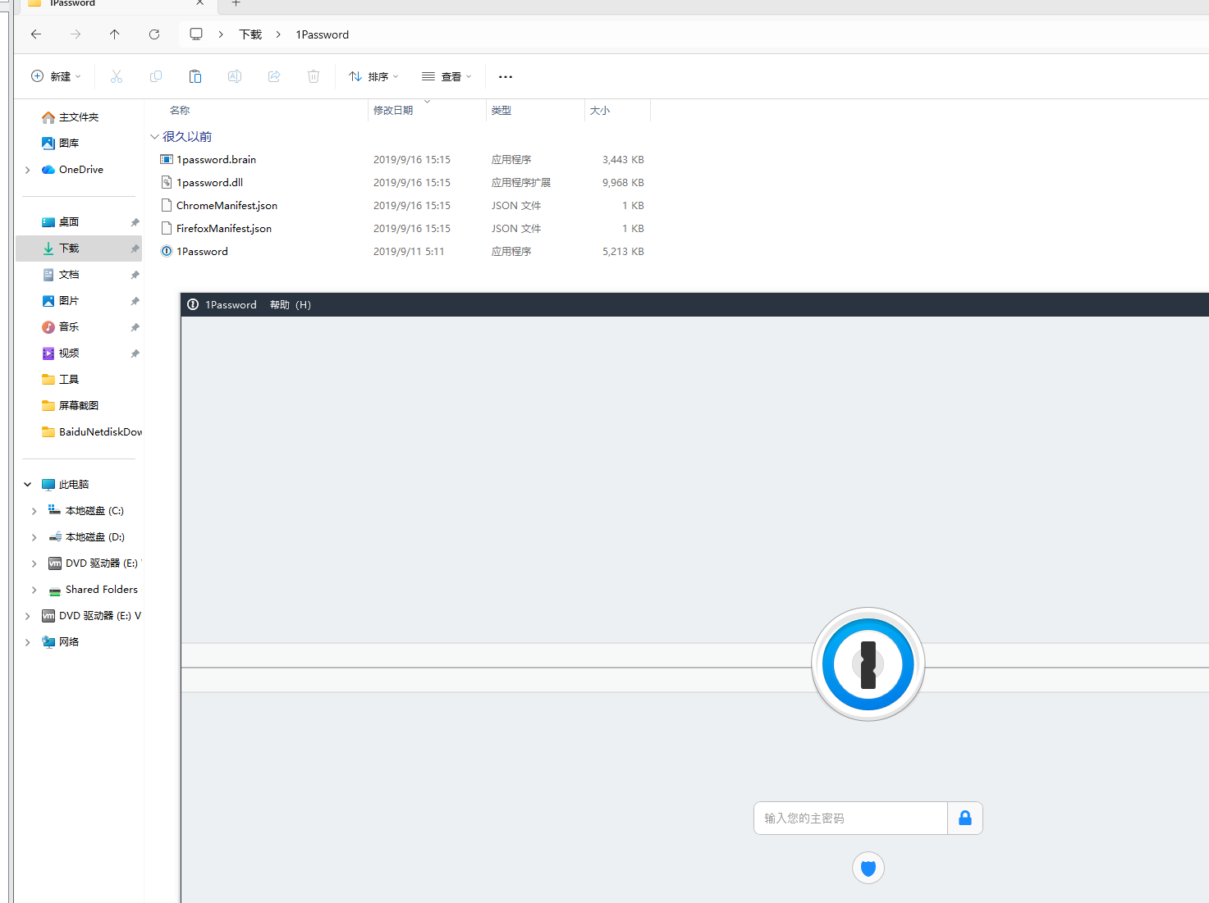Click the 1Password title bar icon
This screenshot has height=903, width=1209.
pos(193,304)
